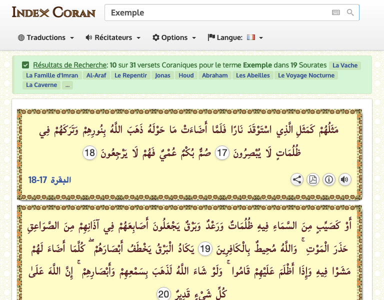This screenshot has width=384, height=300.
Task: Open the البقرة 17-18 verse reference
Action: [50, 179]
